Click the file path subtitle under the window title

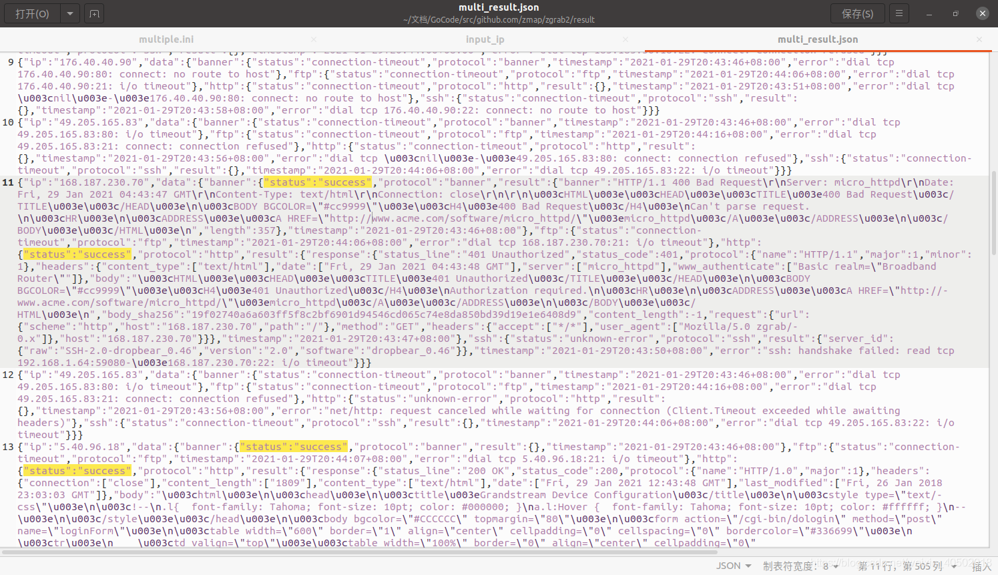point(499,20)
